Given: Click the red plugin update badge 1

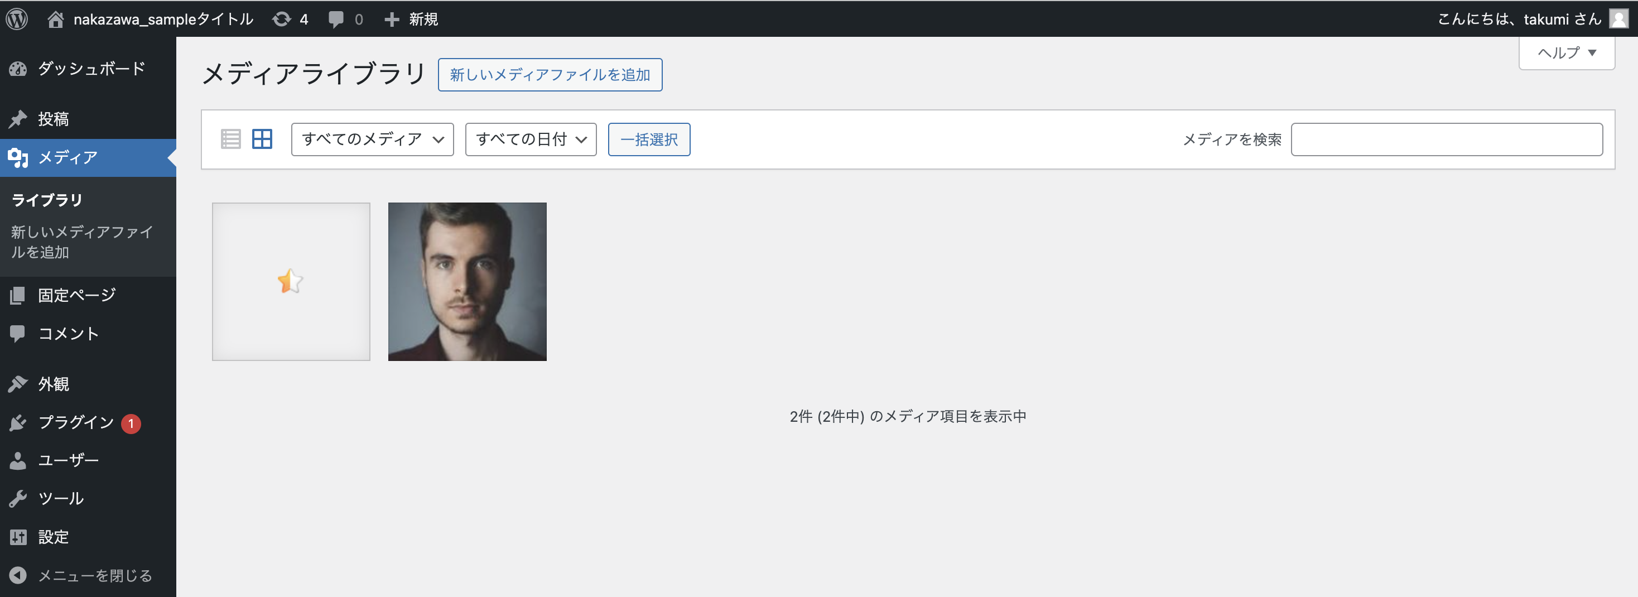Looking at the screenshot, I should [x=131, y=423].
